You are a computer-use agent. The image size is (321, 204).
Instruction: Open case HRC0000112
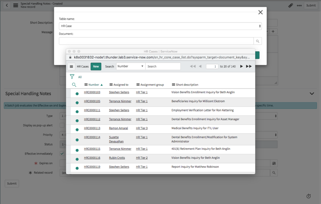(x=92, y=119)
